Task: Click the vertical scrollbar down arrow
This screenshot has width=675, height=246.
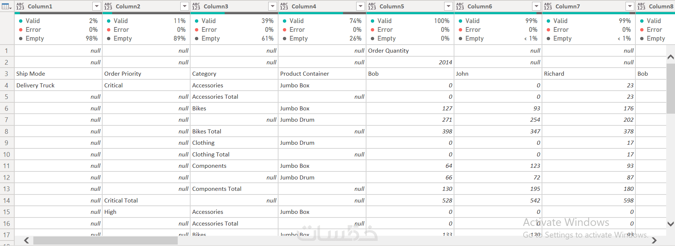Action: click(671, 224)
